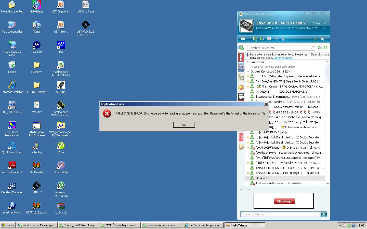The image size is (367, 229).
Task: Collapse the Outros Contatos group
Action: (x=248, y=71)
